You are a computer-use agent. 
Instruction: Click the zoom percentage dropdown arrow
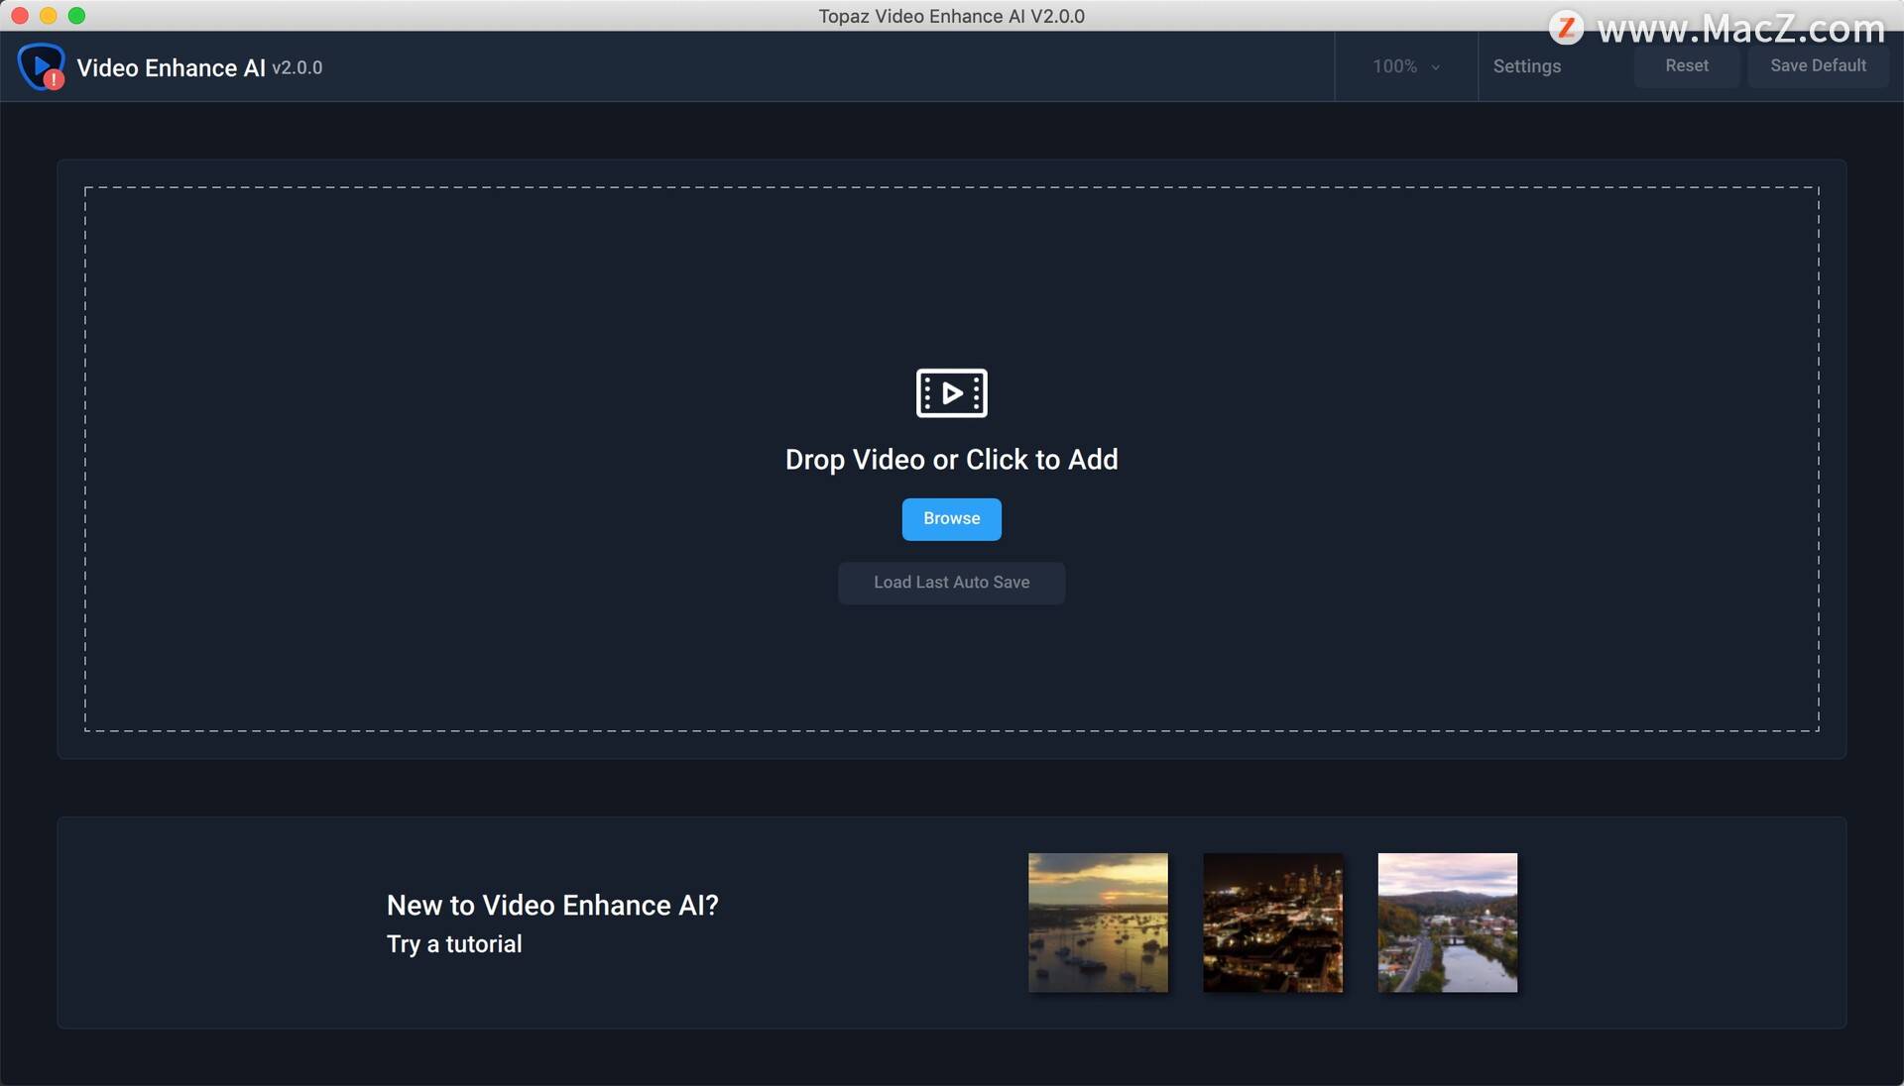point(1437,65)
